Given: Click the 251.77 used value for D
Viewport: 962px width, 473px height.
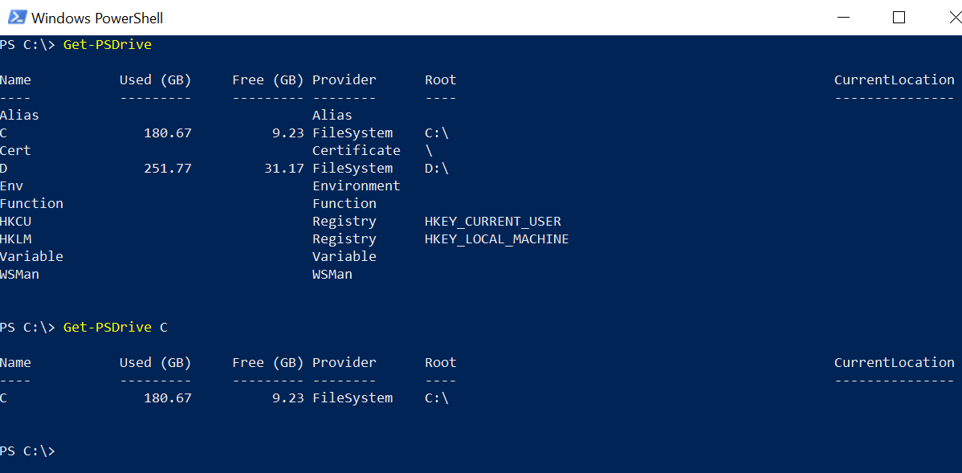Looking at the screenshot, I should click(168, 168).
